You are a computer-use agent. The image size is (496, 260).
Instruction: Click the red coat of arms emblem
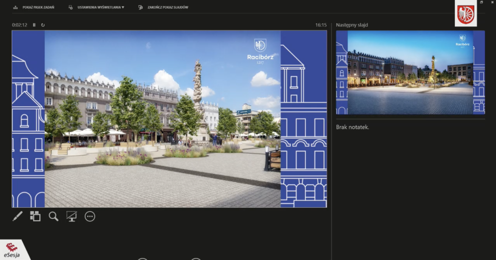coord(466,14)
